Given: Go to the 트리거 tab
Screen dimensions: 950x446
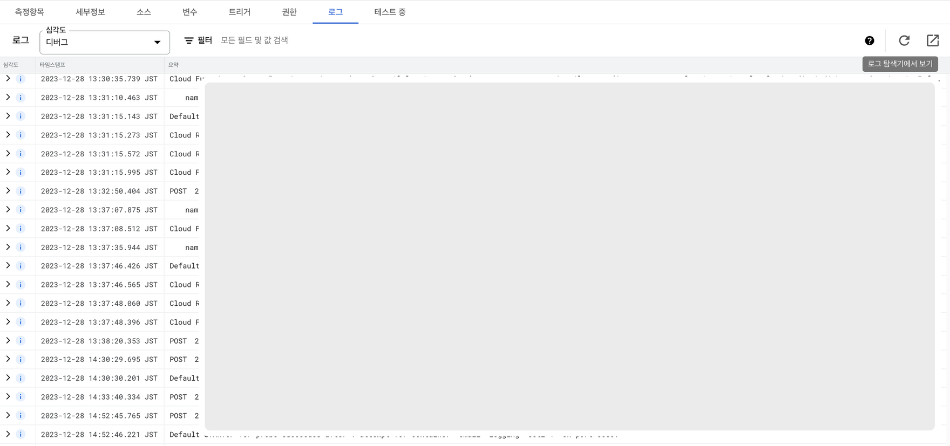Looking at the screenshot, I should click(x=240, y=12).
